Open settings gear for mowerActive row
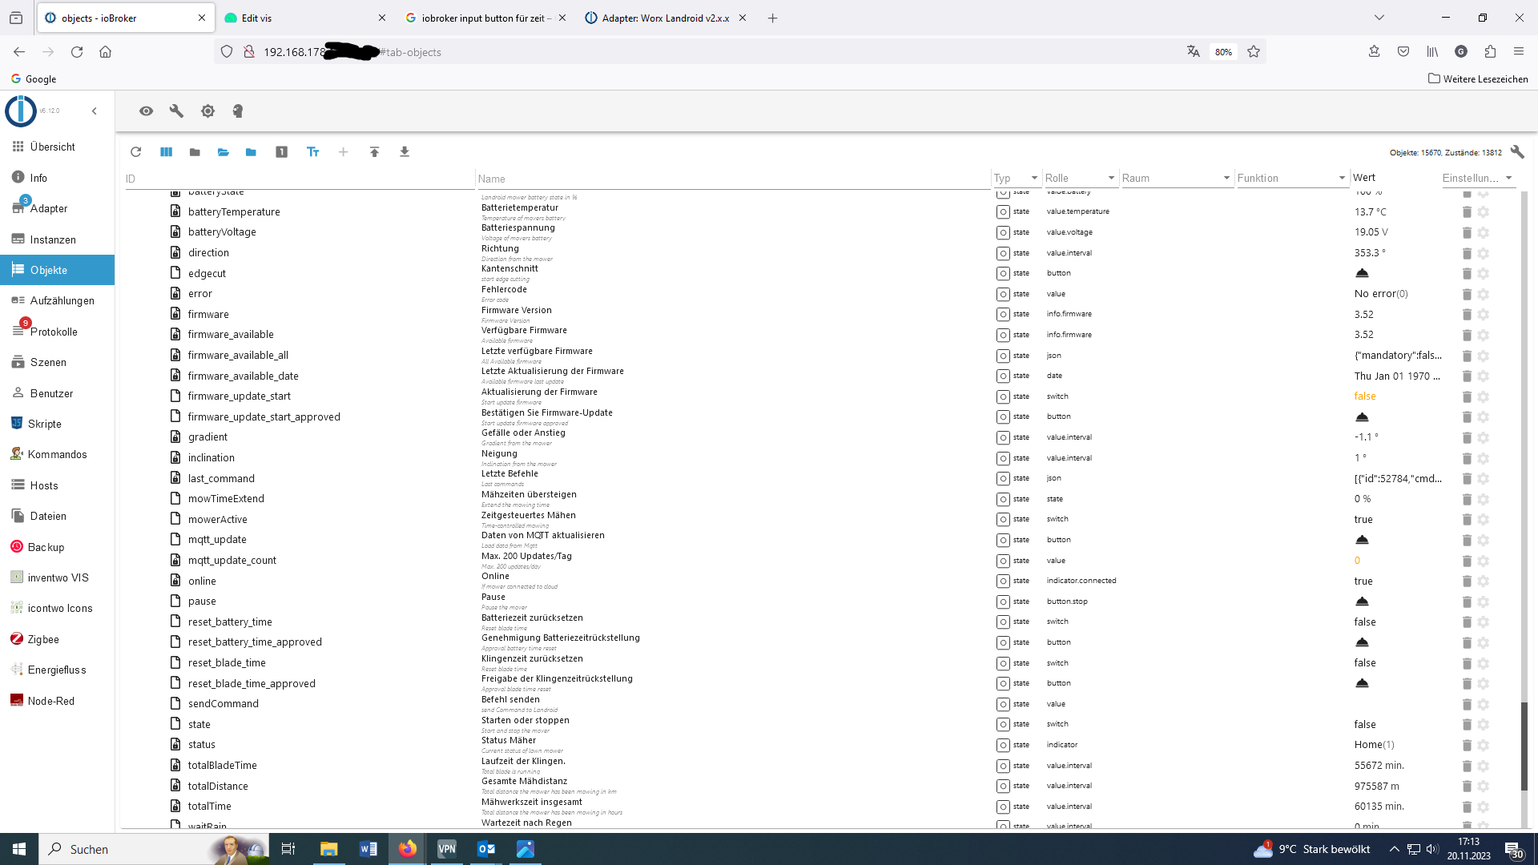Viewport: 1538px width, 865px height. (x=1484, y=520)
